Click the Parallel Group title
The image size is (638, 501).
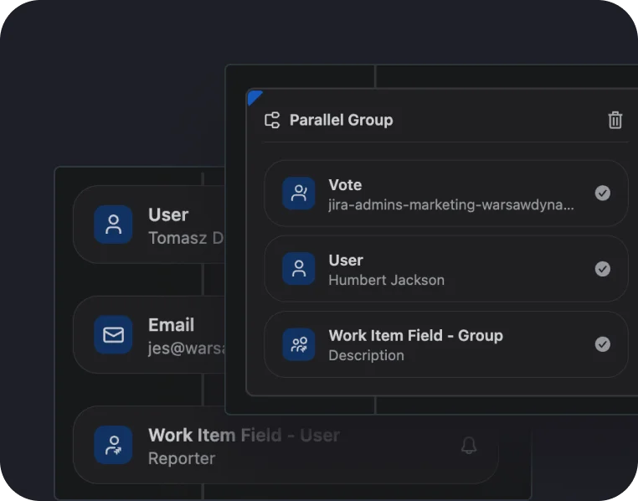(341, 120)
